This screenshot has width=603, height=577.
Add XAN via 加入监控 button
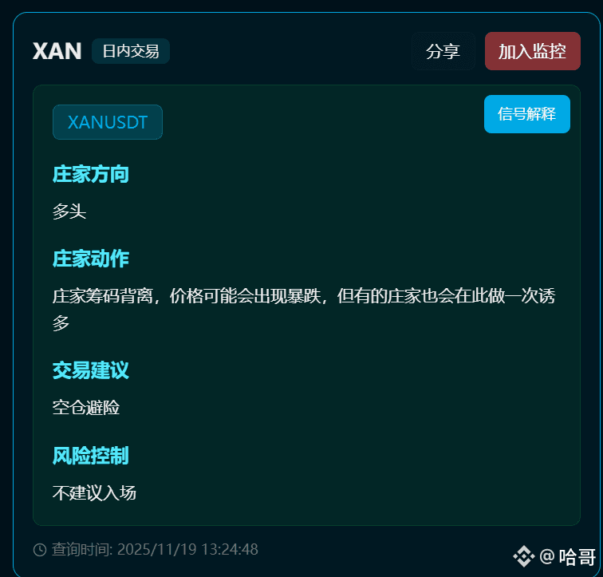[x=532, y=51]
